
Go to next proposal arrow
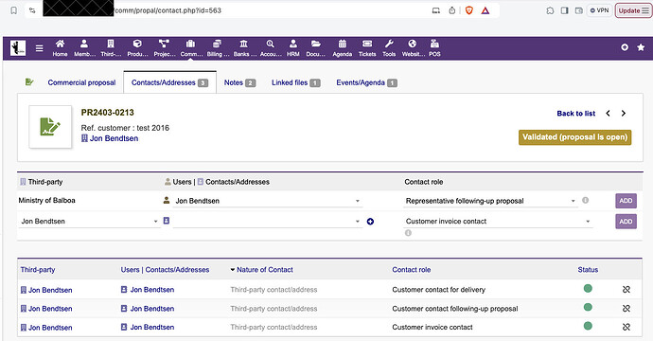[624, 113]
